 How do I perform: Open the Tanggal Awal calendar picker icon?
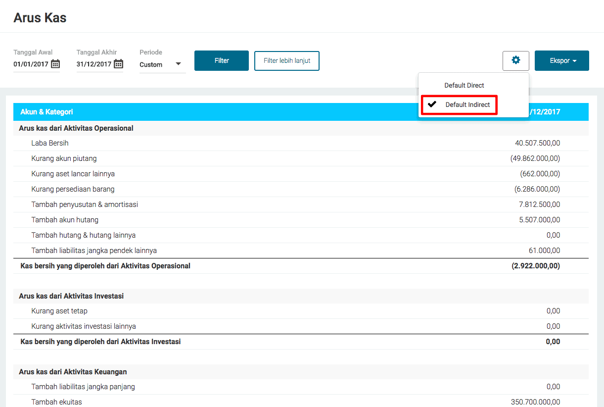coord(55,64)
